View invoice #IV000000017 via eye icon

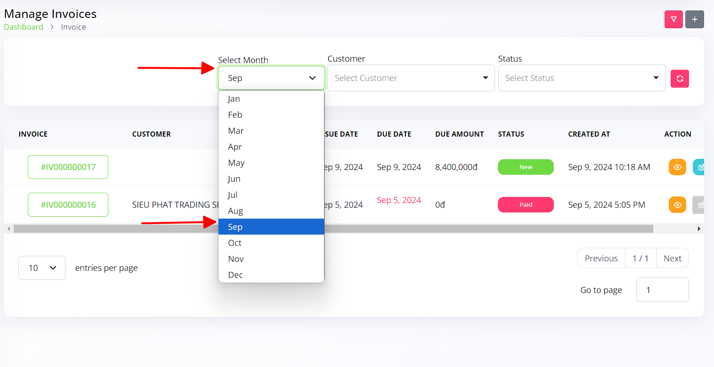[677, 167]
